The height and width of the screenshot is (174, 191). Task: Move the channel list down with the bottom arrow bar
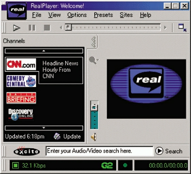(44, 128)
